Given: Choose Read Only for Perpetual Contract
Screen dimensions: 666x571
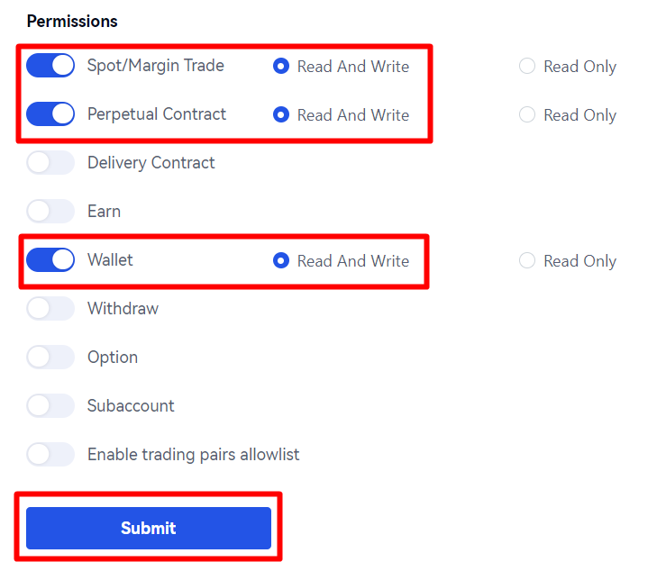Looking at the screenshot, I should (527, 115).
